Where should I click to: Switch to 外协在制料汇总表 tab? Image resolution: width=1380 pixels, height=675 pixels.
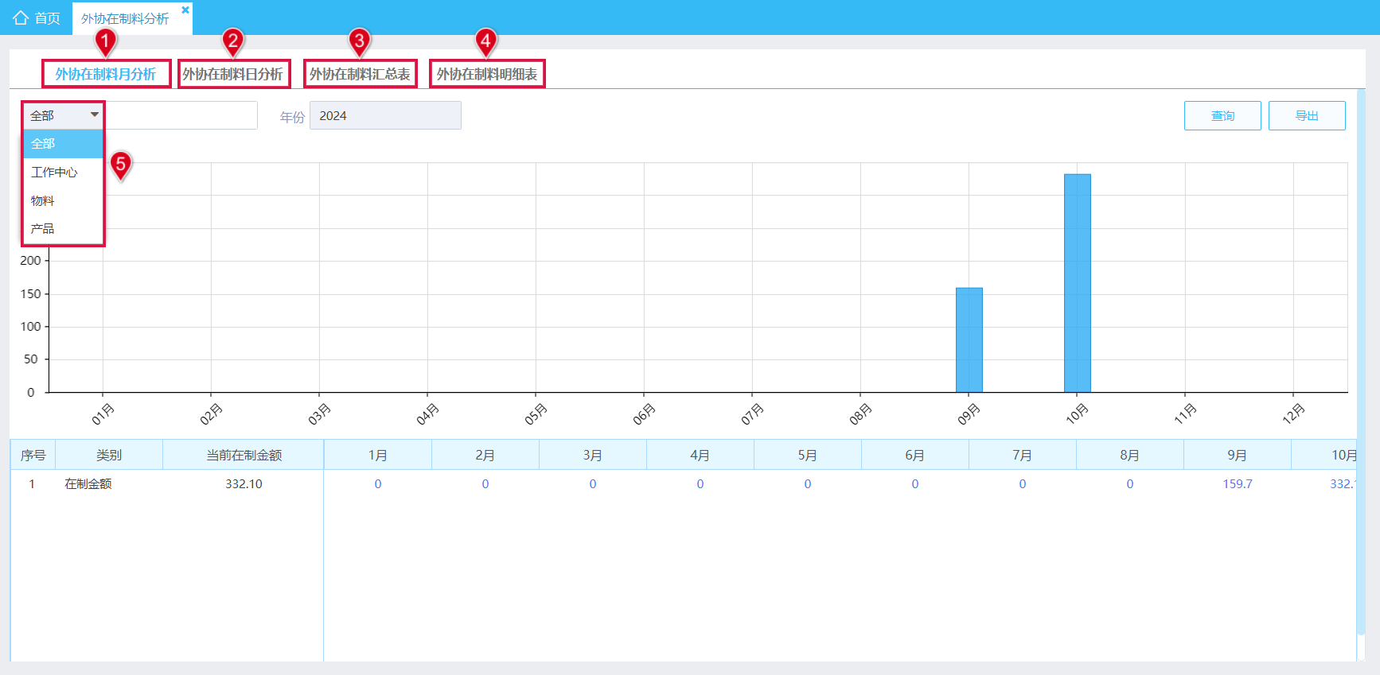[360, 74]
